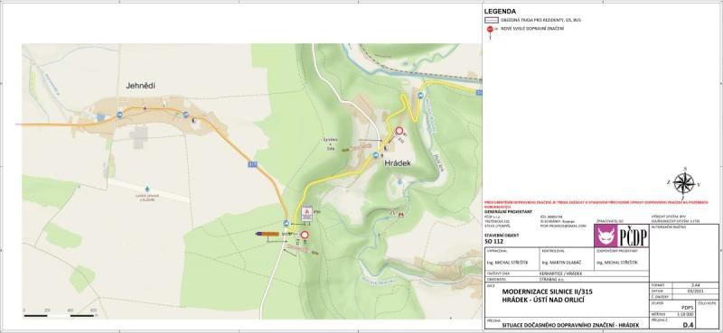Click the bus stop icon beside Hrádek label
Viewport: 723px width, 333px height.
tap(376, 154)
